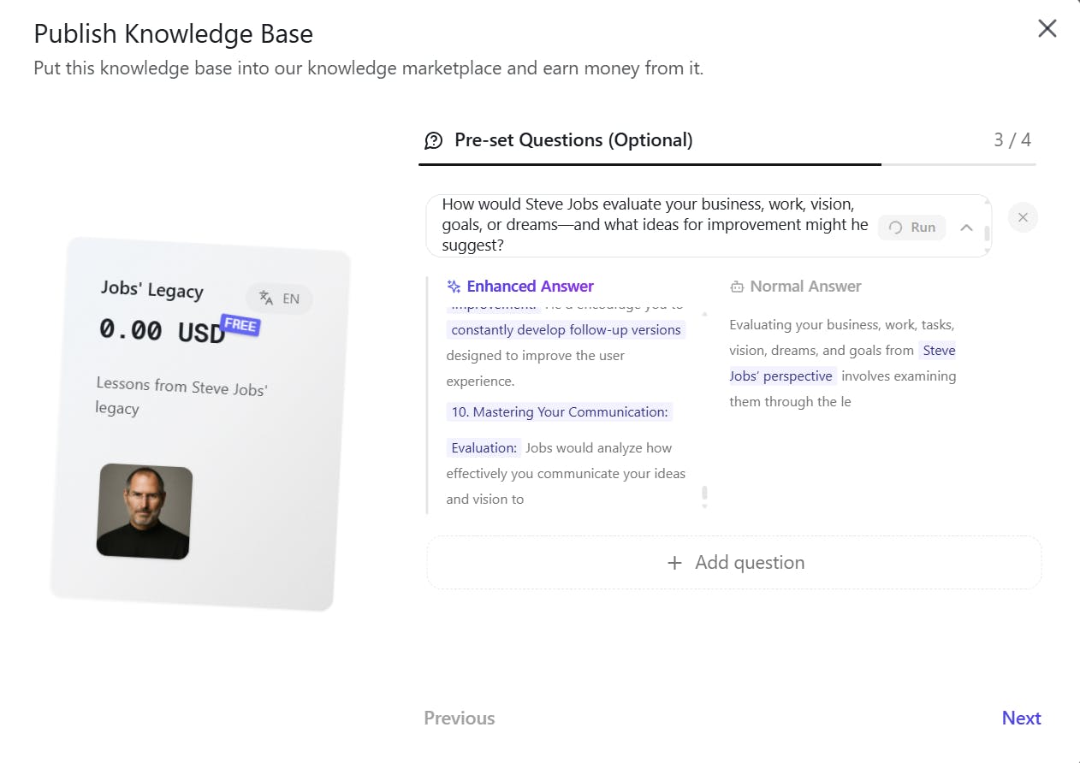
Task: Remove the Steve Jobs pre-set question
Action: [1023, 217]
